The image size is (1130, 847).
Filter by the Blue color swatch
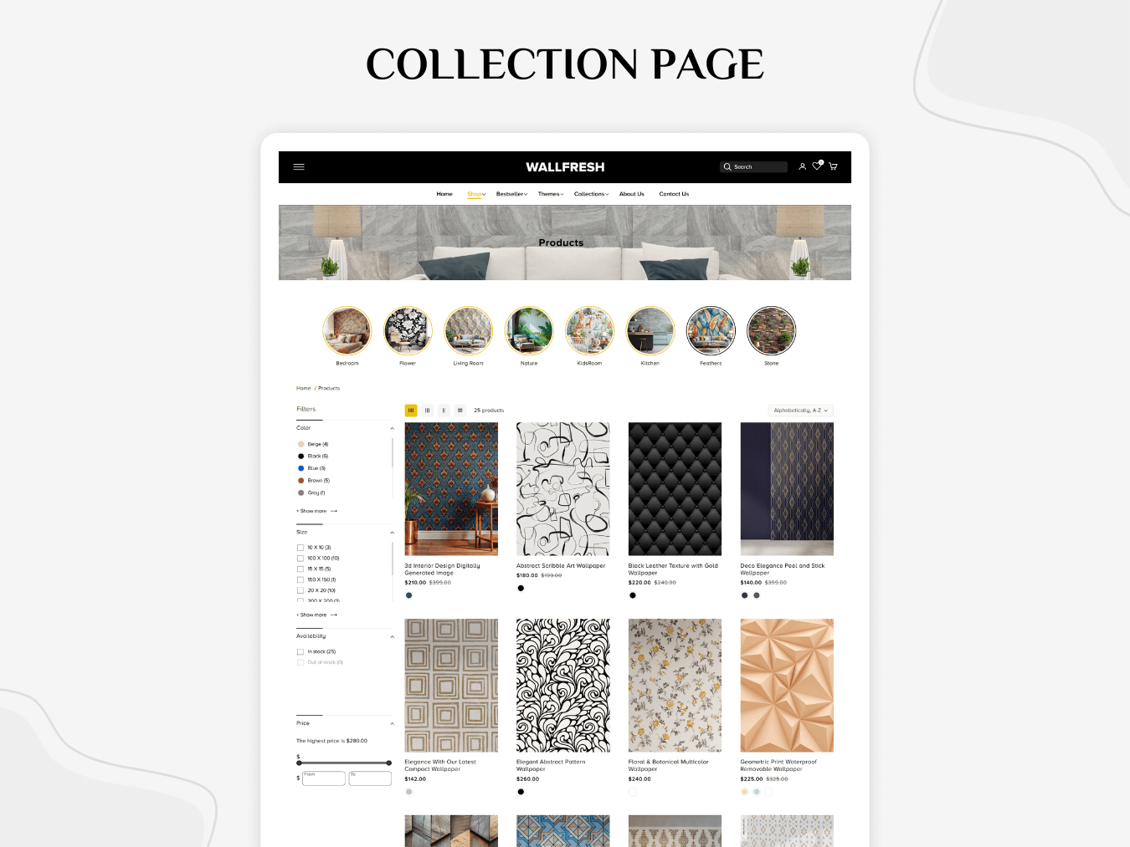pos(301,468)
